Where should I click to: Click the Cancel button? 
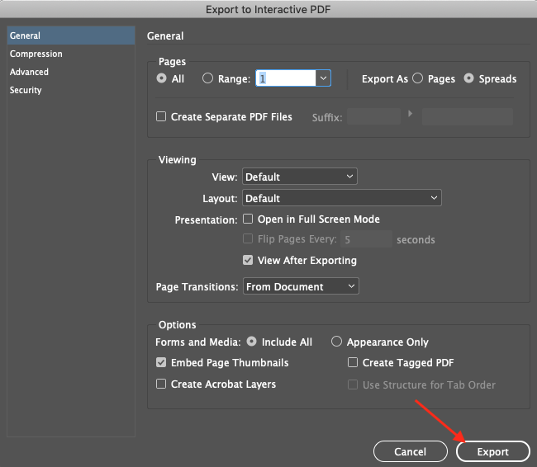[410, 452]
